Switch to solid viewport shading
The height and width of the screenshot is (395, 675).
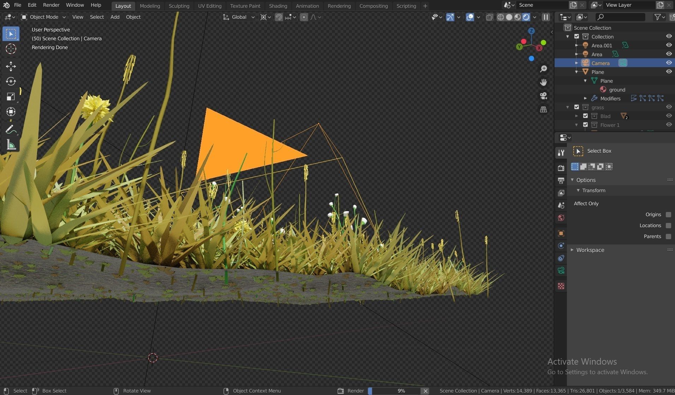coord(509,17)
